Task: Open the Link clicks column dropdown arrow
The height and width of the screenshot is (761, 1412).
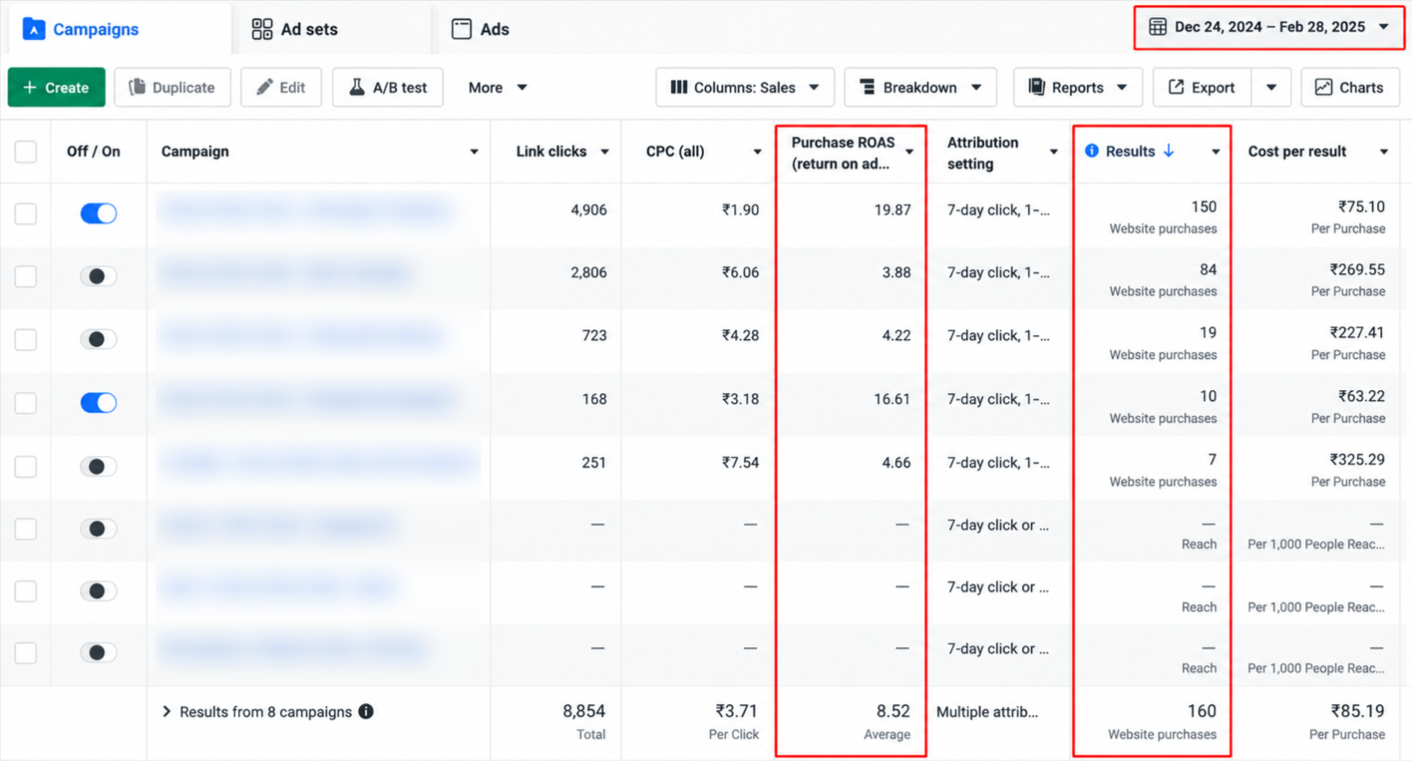Action: point(604,152)
